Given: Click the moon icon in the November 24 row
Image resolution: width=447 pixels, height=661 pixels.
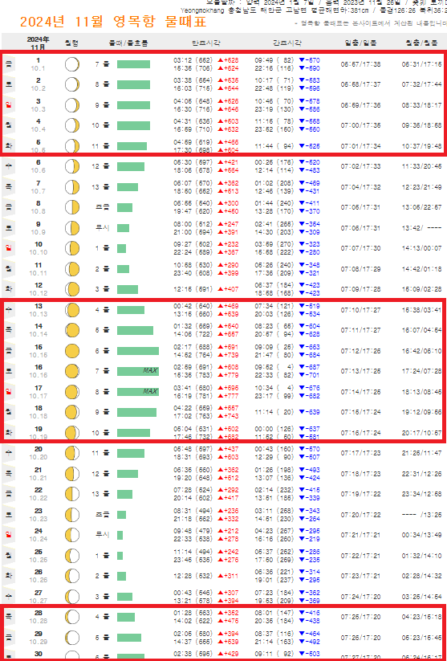Looking at the screenshot, I should (x=72, y=535).
